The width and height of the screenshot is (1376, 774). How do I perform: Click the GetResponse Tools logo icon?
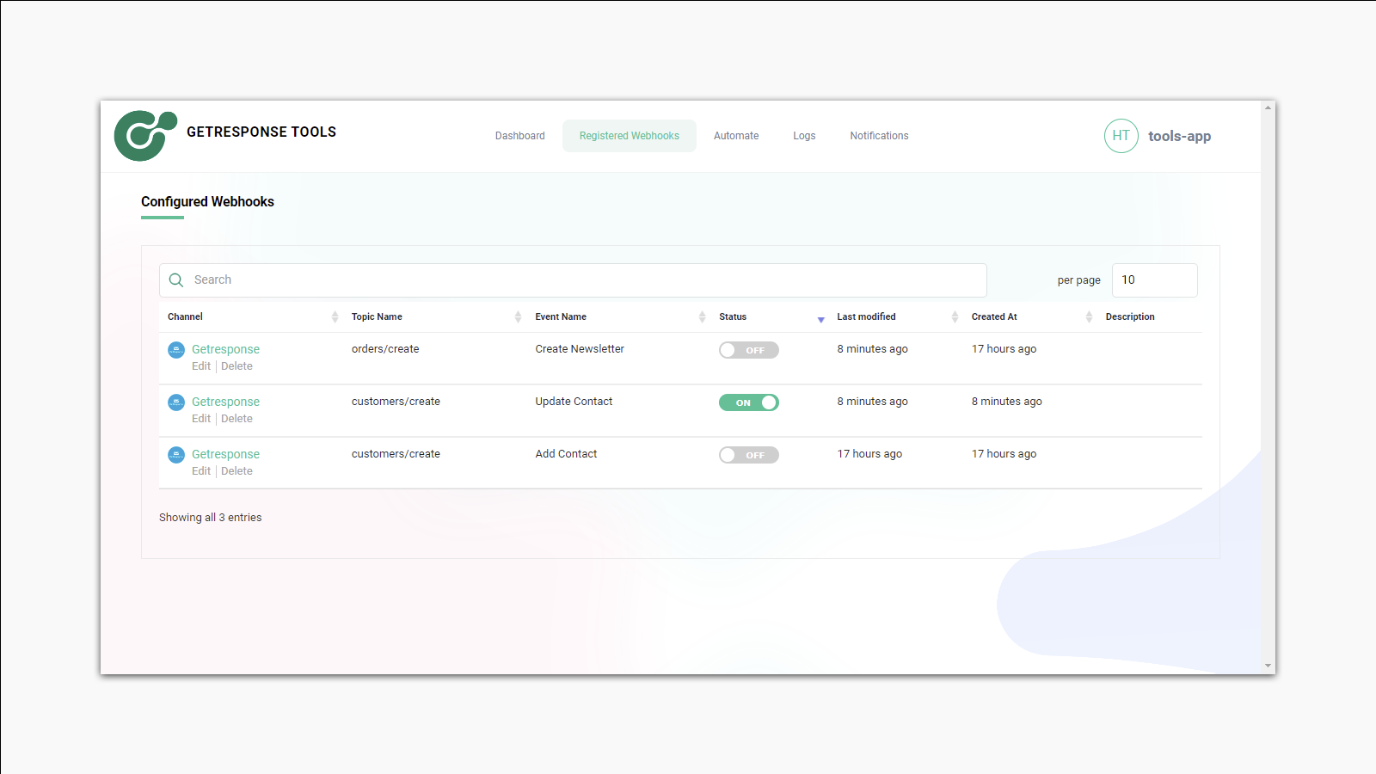coord(143,134)
